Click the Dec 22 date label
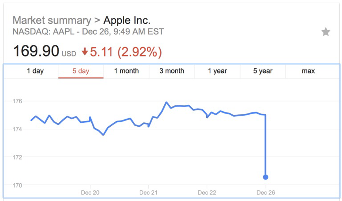This screenshot has width=342, height=201. (x=207, y=193)
